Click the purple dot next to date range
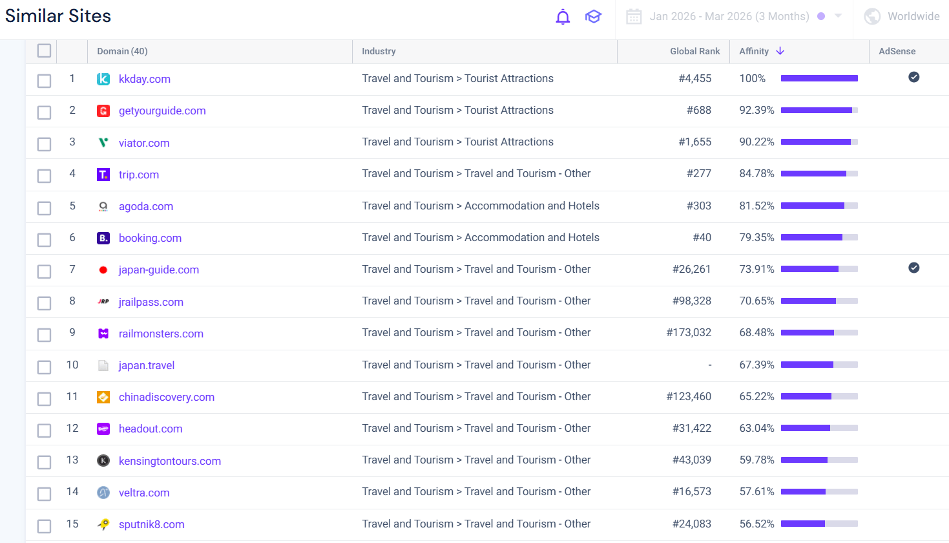The image size is (949, 543). coord(821,16)
